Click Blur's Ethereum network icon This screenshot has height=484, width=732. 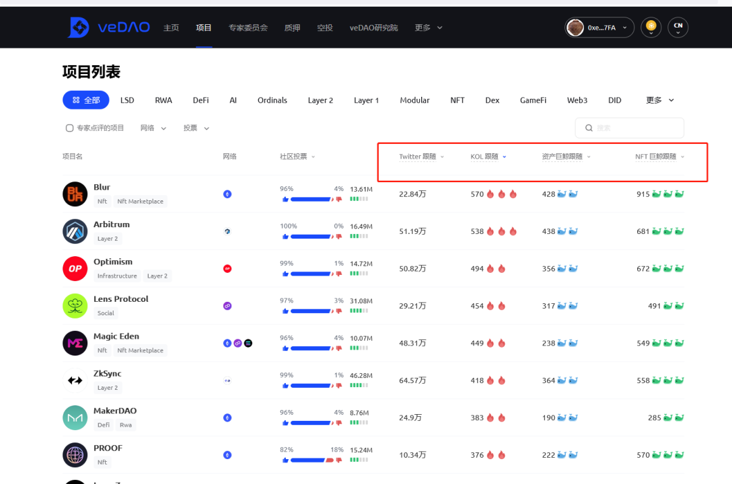227,194
